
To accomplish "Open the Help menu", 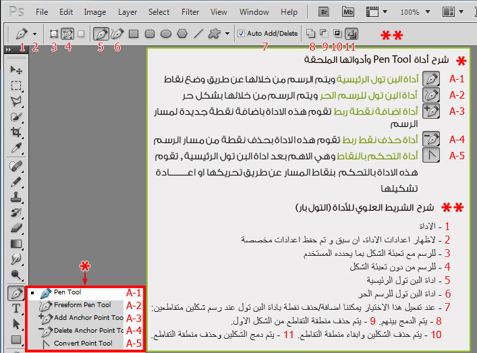I will [289, 12].
